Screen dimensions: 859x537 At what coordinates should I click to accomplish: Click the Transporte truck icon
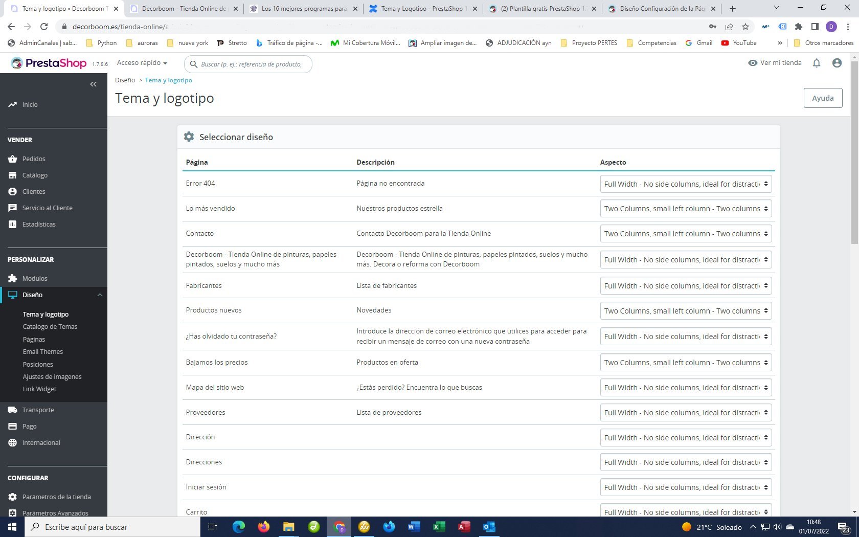(13, 410)
